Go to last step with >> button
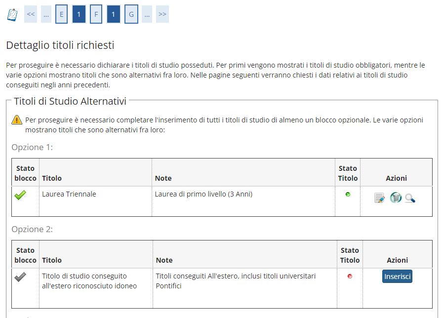 (162, 14)
